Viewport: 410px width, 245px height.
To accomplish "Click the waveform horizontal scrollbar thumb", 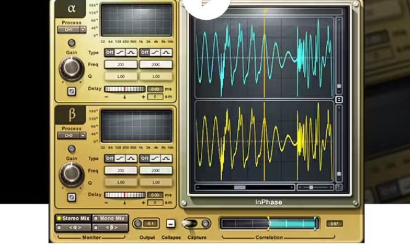I will pos(240,188).
